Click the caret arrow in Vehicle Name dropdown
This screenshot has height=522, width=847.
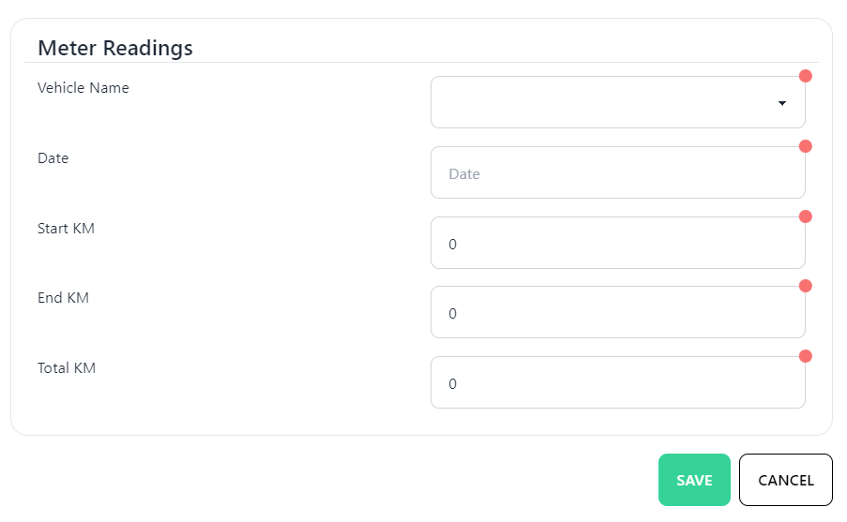click(x=782, y=103)
